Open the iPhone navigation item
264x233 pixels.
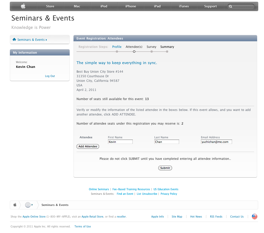131,6
